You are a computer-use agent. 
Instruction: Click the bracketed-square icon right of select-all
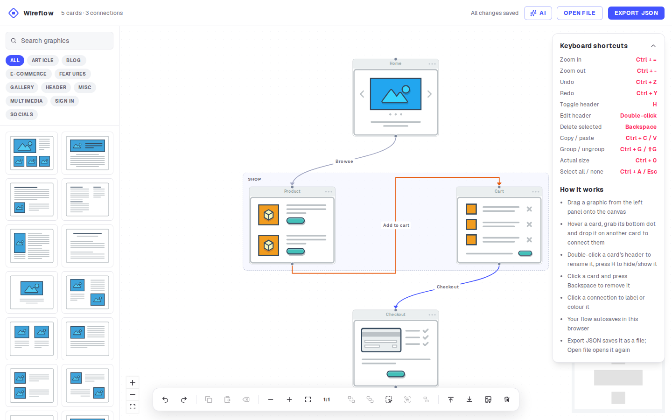point(407,399)
